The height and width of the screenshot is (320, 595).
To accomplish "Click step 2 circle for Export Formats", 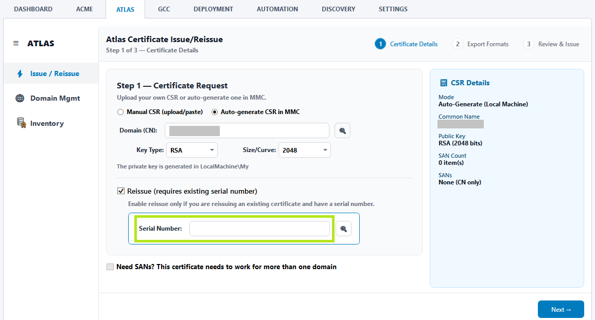I will (x=458, y=44).
